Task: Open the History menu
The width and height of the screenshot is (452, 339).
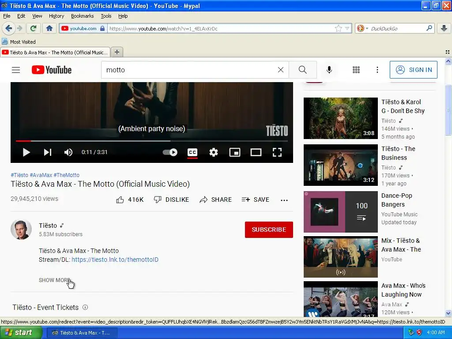Action: click(x=56, y=16)
